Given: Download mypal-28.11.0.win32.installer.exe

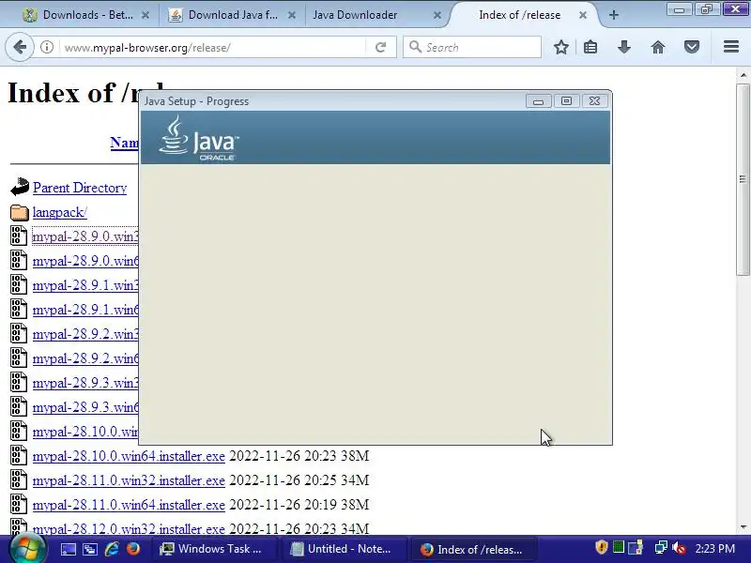Looking at the screenshot, I should coord(129,480).
